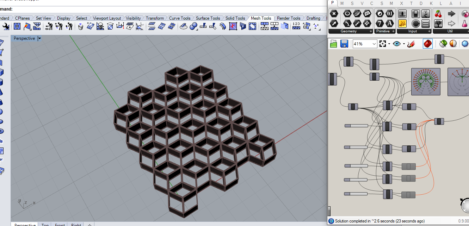The width and height of the screenshot is (469, 226).
Task: Save the Grasshopper document via the floppy disk icon
Action: [x=344, y=44]
